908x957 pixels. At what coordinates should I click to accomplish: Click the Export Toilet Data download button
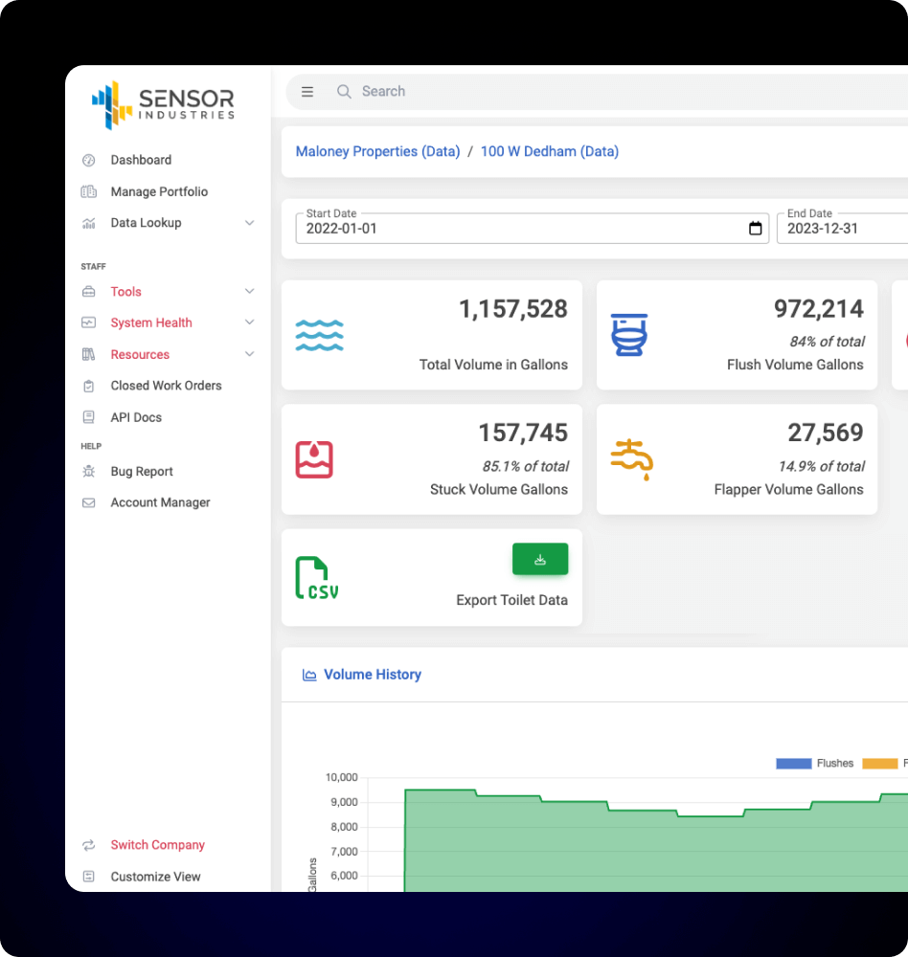[x=540, y=559]
